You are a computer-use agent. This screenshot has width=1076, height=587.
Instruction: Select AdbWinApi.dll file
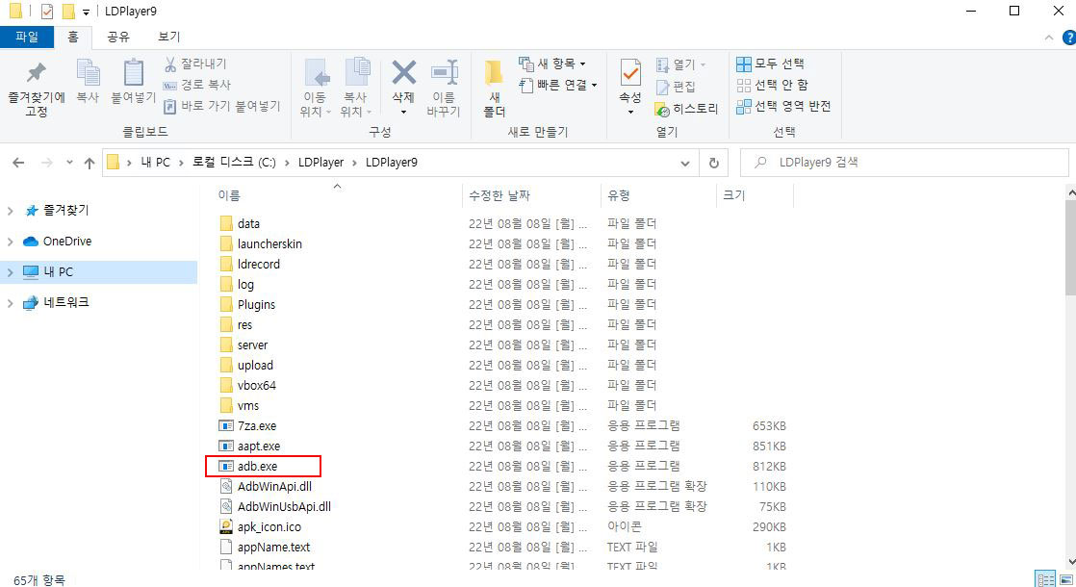(266, 486)
